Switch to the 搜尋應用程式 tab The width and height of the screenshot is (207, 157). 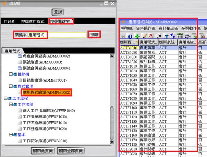coord(33,22)
